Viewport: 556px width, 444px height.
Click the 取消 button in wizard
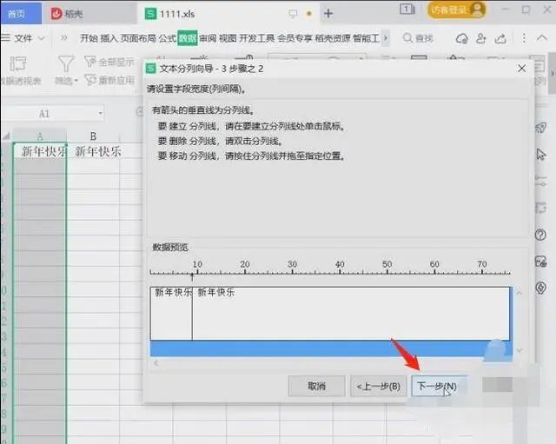point(316,386)
